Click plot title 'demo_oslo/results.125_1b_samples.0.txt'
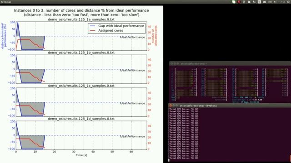Image resolution: width=291 pixels, height=163 pixels. coord(81,53)
